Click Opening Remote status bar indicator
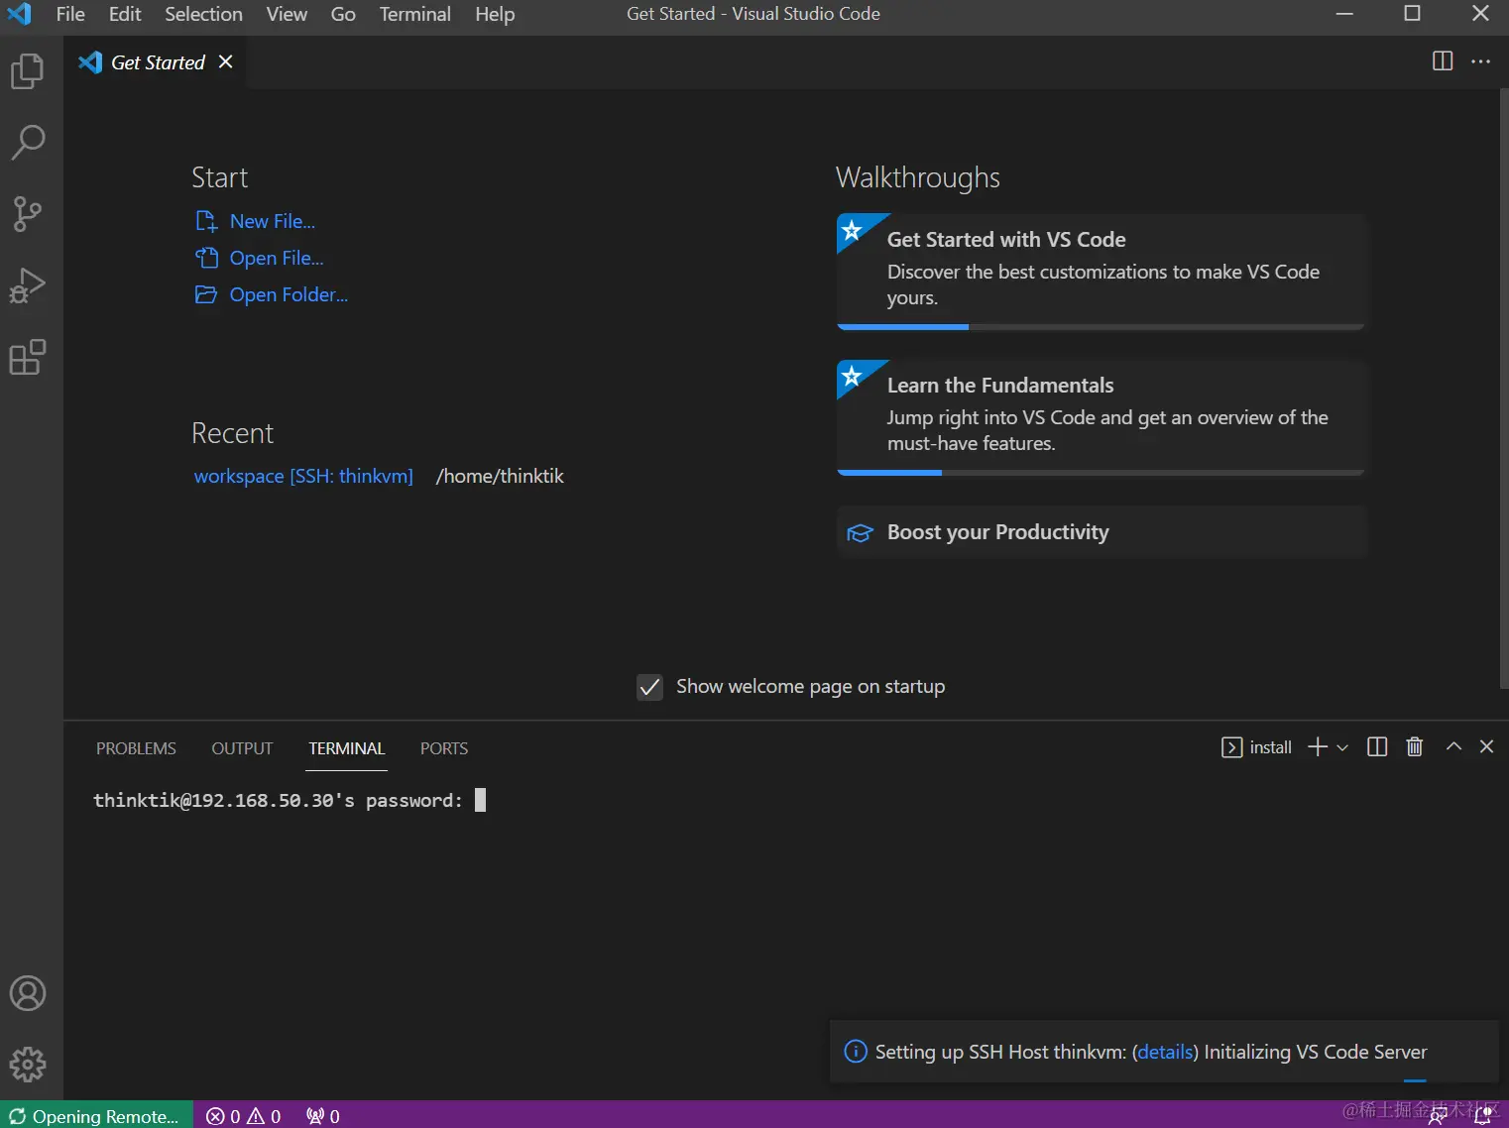The width and height of the screenshot is (1509, 1128). coord(95,1116)
